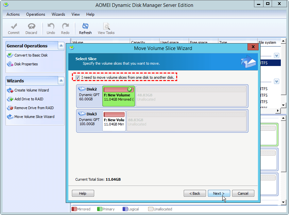Click the Undo toolbar icon
The image size is (289, 215).
(51, 26)
